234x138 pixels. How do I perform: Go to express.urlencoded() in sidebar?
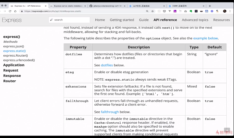(x=19, y=60)
